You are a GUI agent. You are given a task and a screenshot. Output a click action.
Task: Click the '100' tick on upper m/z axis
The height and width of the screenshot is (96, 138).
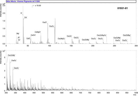point(49,46)
